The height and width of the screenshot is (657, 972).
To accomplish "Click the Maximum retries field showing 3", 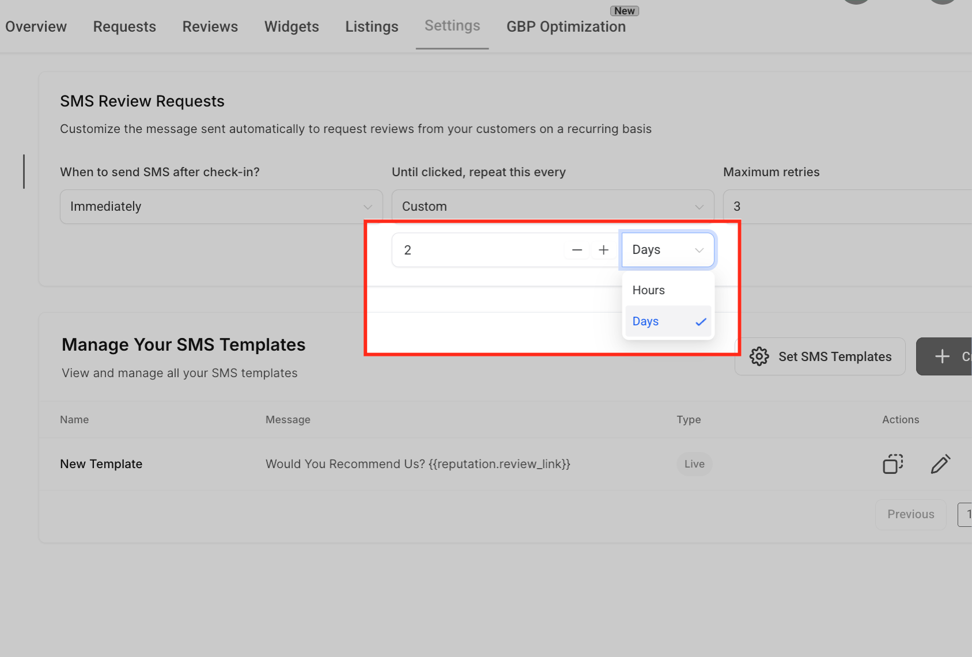I will point(847,207).
